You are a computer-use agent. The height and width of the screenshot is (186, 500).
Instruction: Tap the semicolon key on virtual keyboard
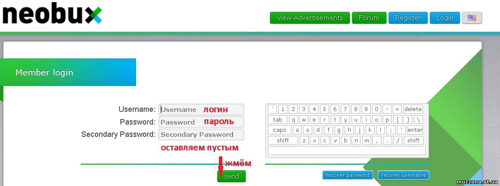391,130
